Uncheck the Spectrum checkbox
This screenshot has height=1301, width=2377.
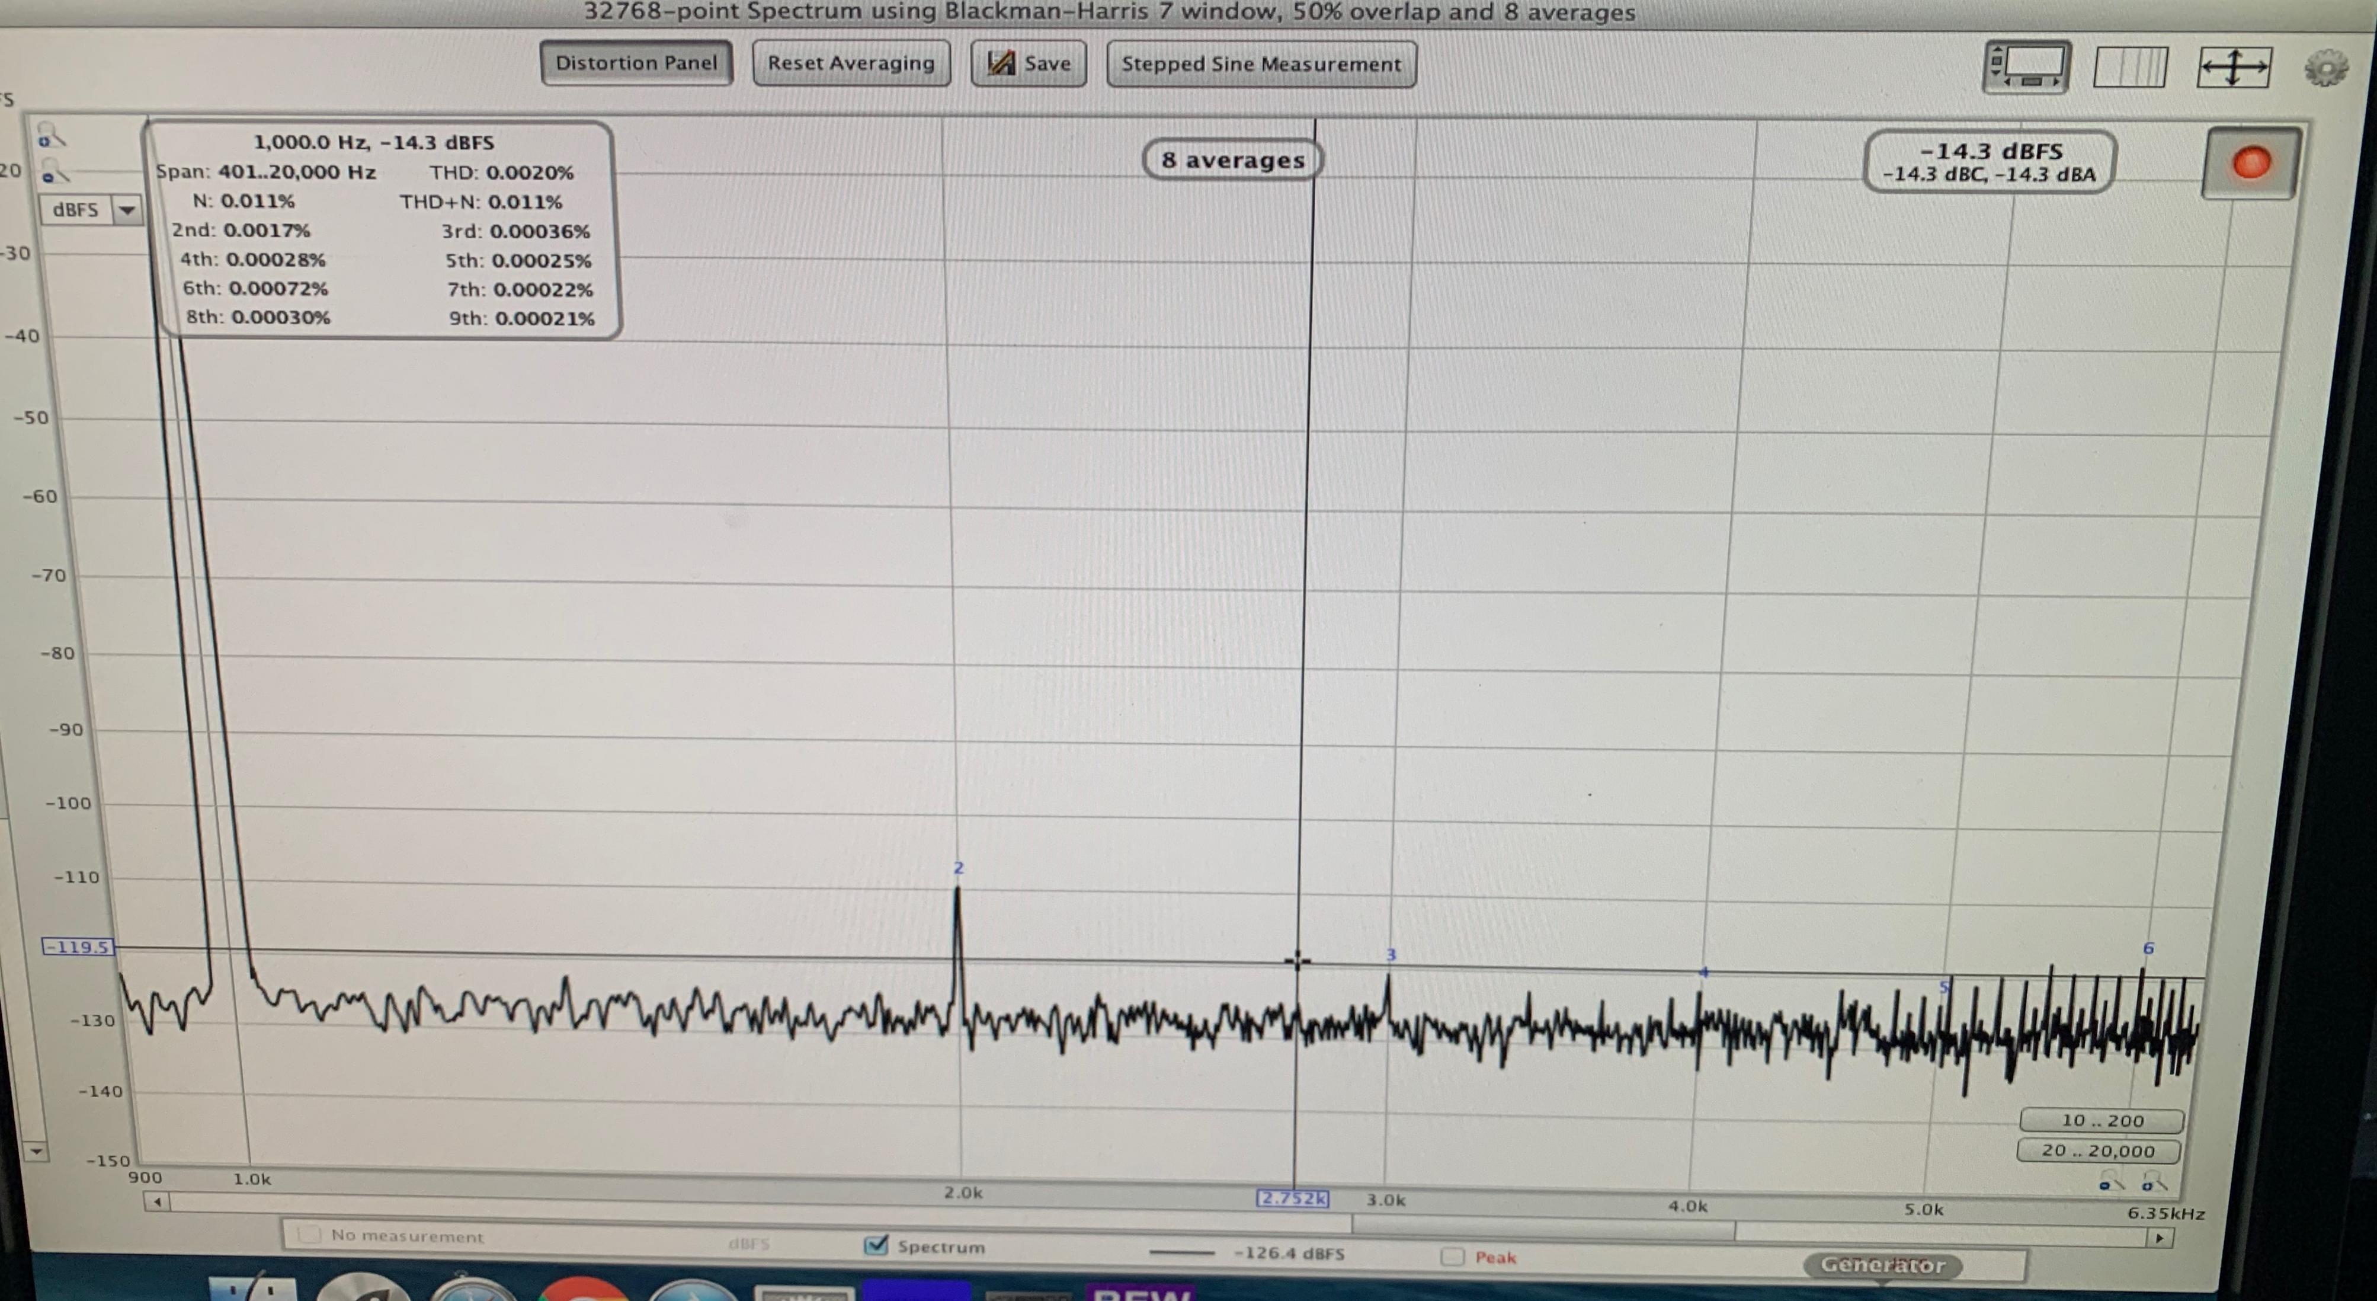click(876, 1245)
